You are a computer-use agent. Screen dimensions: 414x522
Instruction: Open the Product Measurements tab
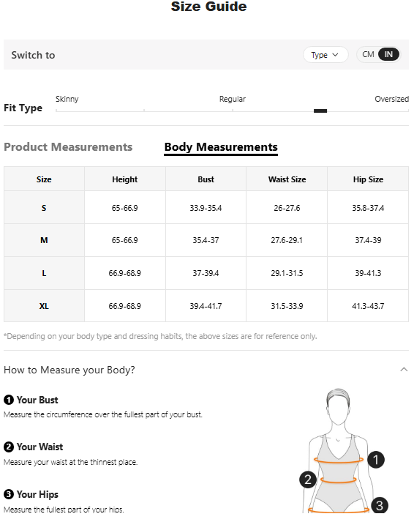[x=68, y=147]
